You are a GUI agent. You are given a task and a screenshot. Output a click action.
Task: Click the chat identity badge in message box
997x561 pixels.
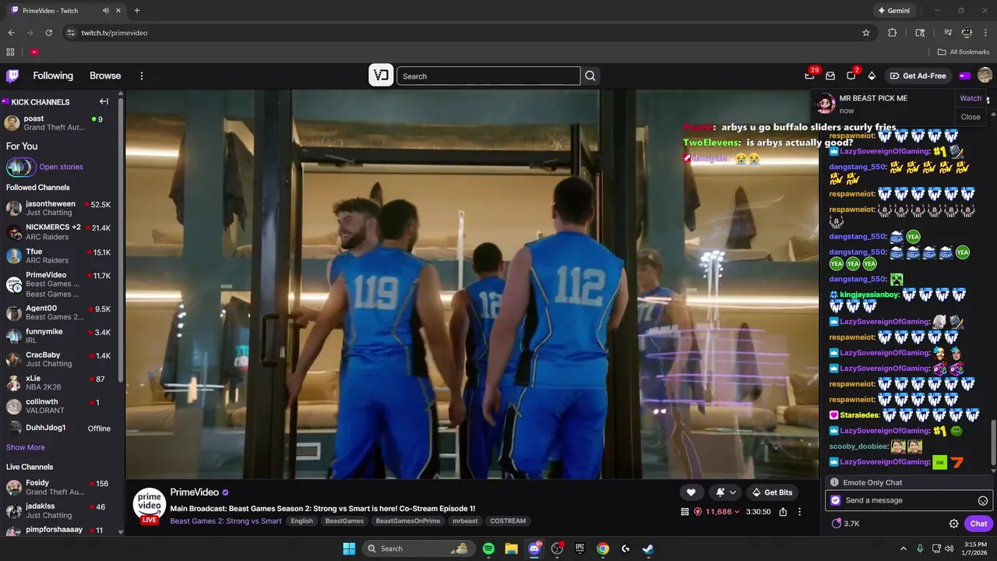point(836,500)
